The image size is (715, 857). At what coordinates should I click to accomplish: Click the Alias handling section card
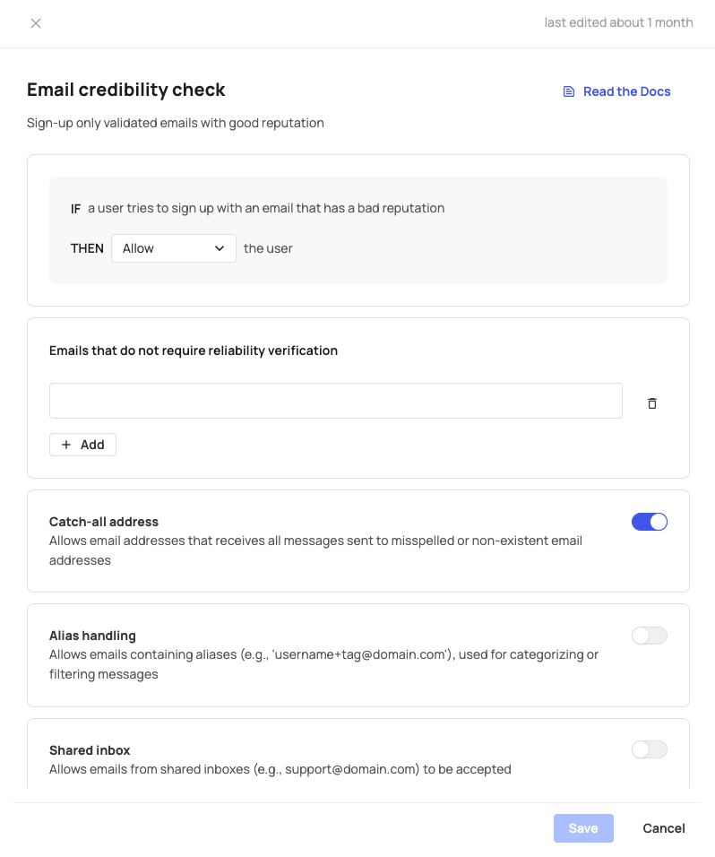click(x=358, y=654)
